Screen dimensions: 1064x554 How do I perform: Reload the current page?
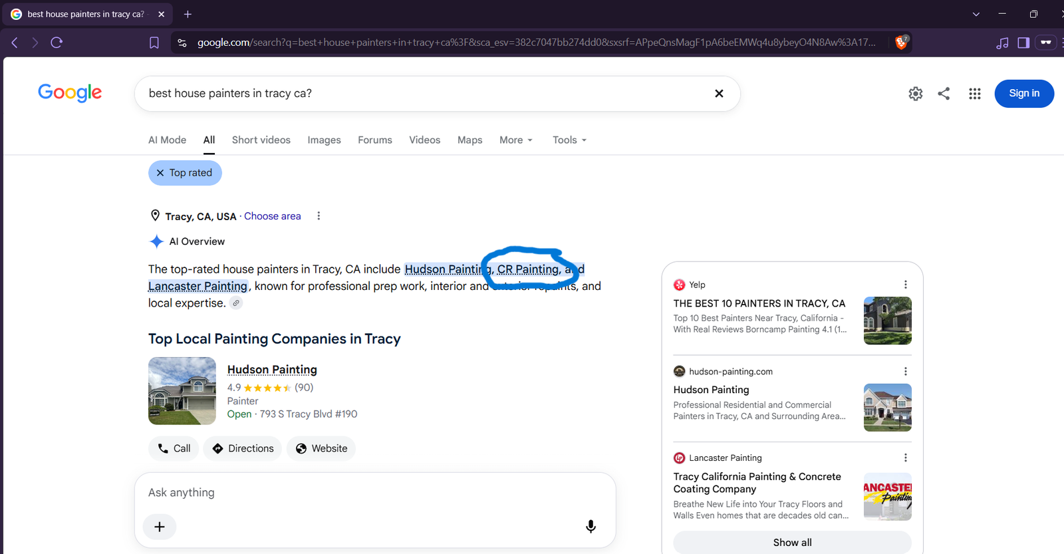57,43
